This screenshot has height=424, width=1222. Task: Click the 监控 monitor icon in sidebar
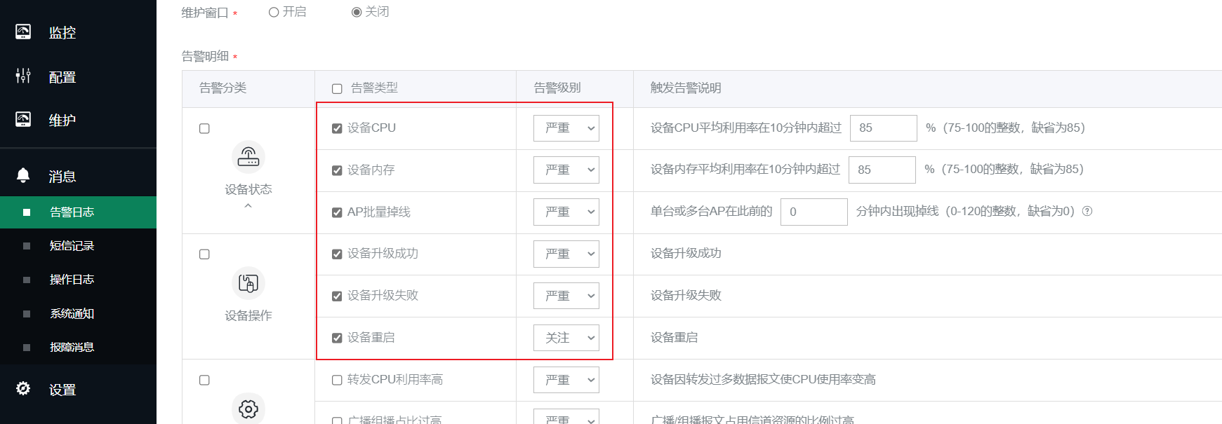coord(23,32)
